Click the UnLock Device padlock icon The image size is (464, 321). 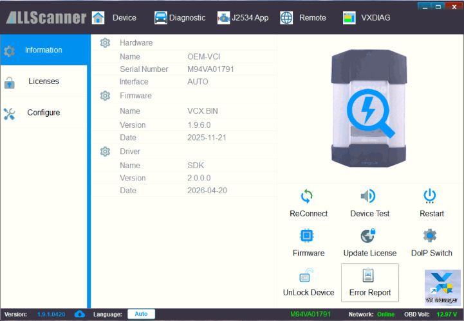[306, 275]
